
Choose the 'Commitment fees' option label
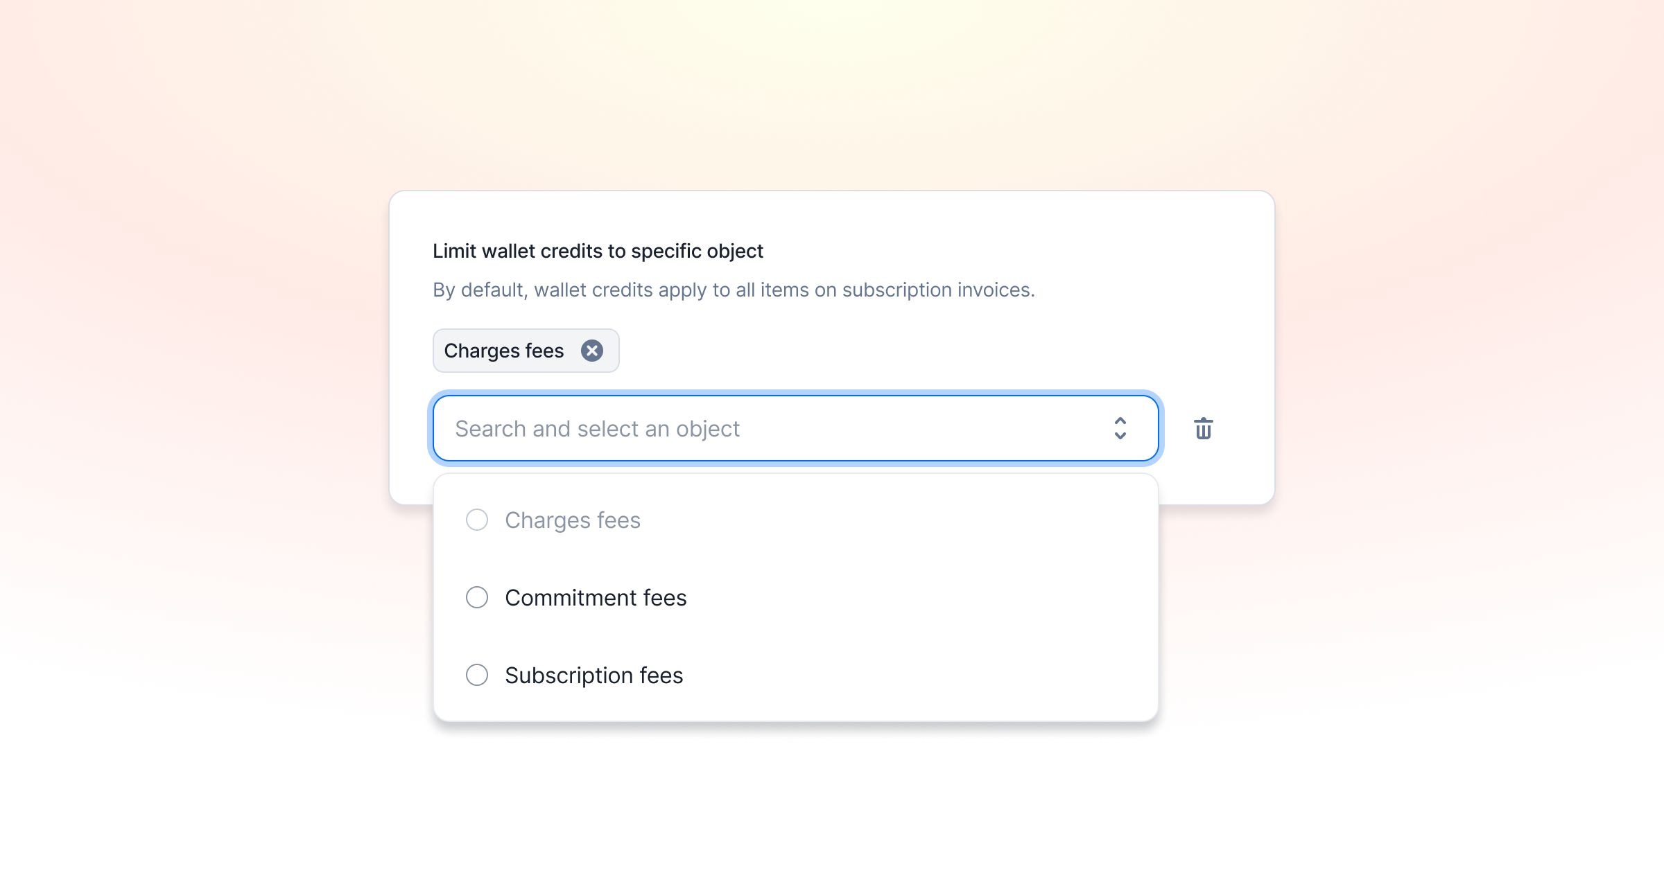coord(596,597)
